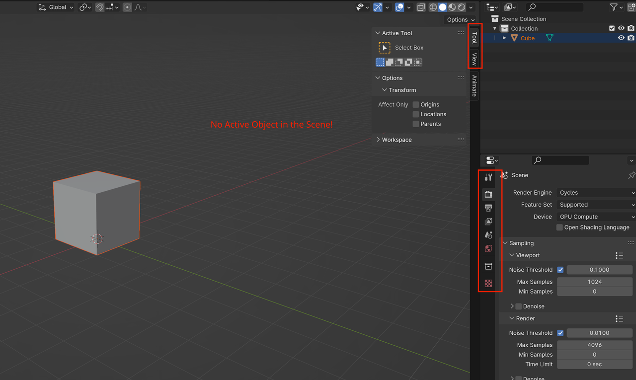Open the Texture properties tab

pyautogui.click(x=488, y=283)
